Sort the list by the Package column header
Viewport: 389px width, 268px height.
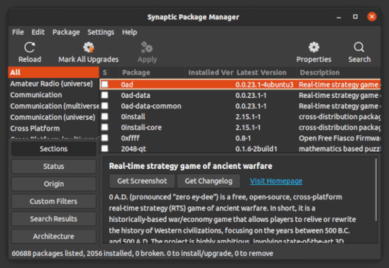coord(152,72)
